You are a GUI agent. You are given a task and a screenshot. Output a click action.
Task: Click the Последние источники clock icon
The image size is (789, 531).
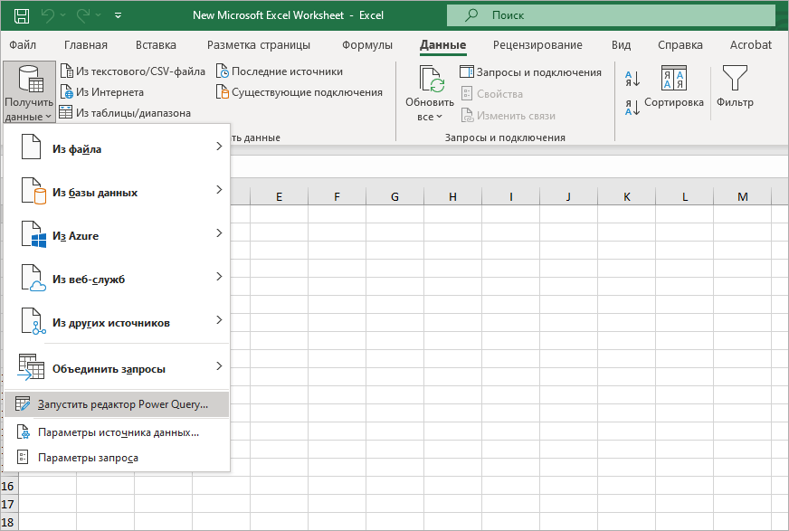click(x=223, y=71)
